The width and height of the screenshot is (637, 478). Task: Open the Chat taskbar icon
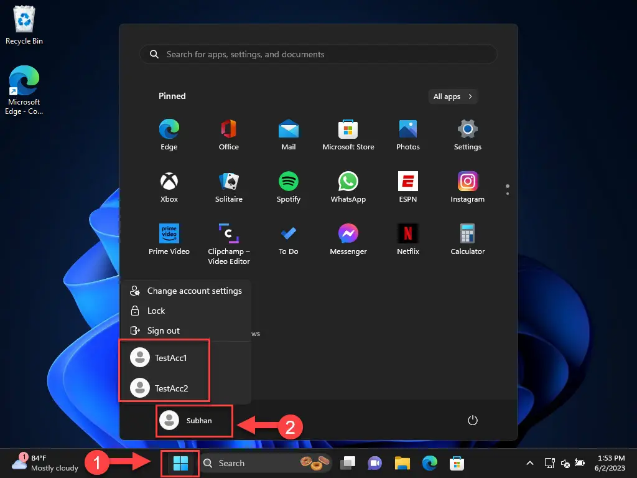[374, 463]
